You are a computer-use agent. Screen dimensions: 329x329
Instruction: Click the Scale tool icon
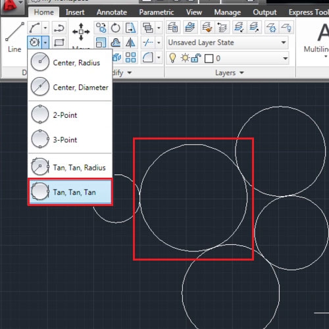pyautogui.click(x=101, y=42)
